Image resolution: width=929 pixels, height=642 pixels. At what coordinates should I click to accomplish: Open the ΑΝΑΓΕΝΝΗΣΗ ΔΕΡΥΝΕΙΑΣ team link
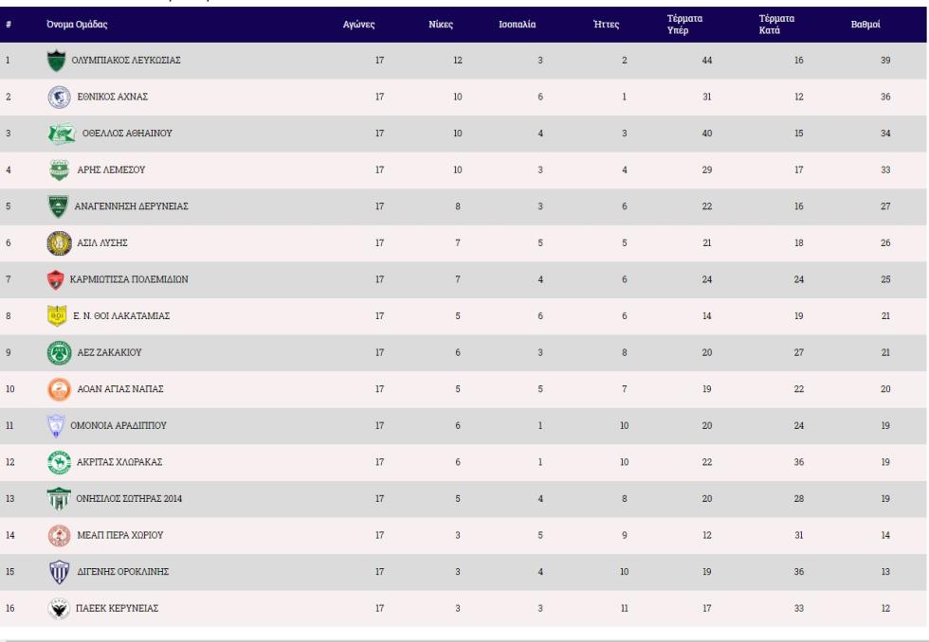[x=131, y=206]
